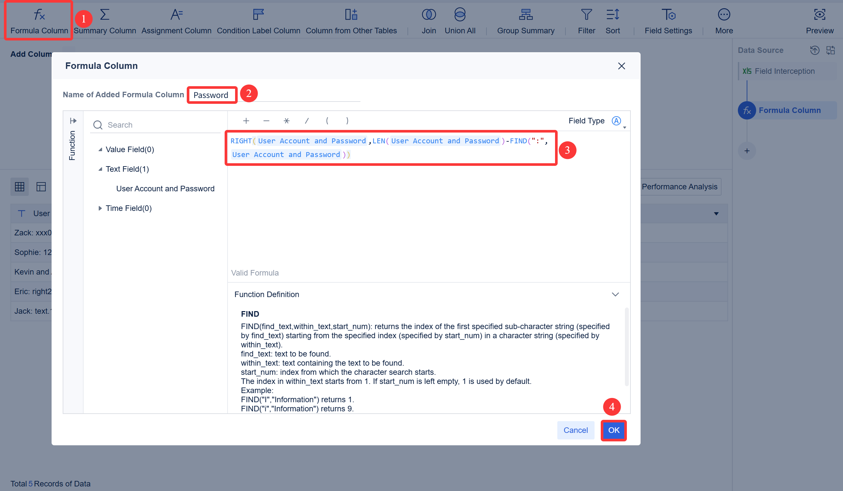Expand the Time Field section
The height and width of the screenshot is (491, 843).
(100, 208)
